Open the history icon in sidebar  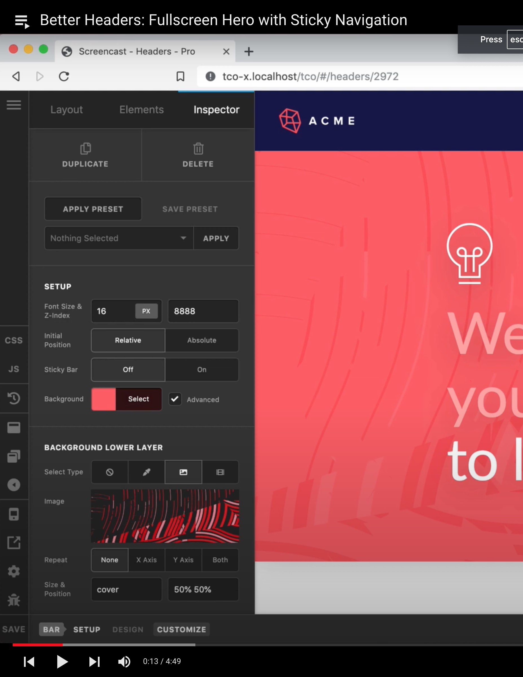(x=14, y=398)
